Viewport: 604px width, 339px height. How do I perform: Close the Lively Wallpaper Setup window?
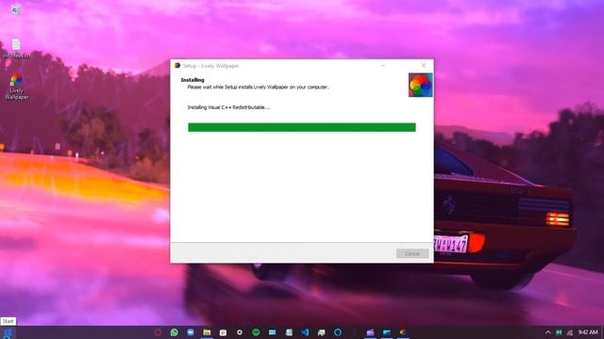coord(424,66)
